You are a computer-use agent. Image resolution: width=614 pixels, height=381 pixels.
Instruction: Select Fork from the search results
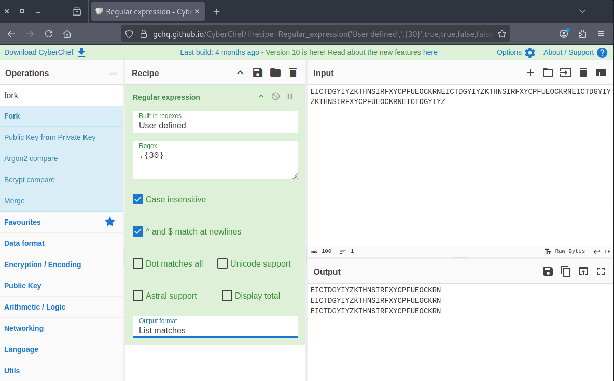[x=12, y=116]
